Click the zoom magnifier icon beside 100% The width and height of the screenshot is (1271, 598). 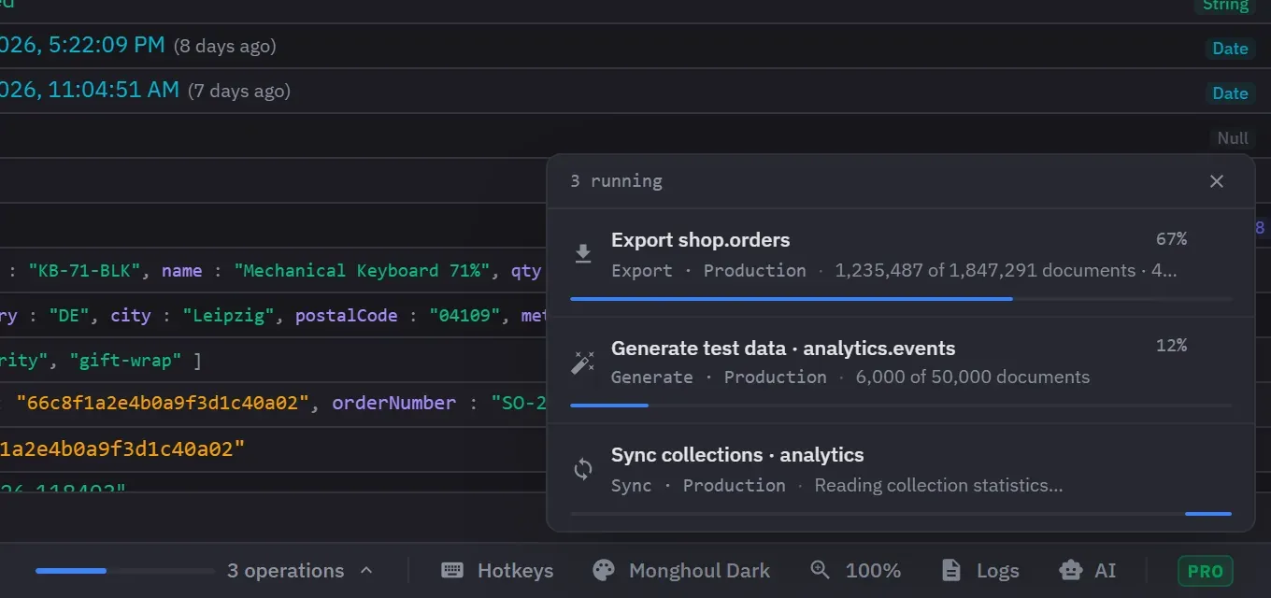[x=821, y=570]
